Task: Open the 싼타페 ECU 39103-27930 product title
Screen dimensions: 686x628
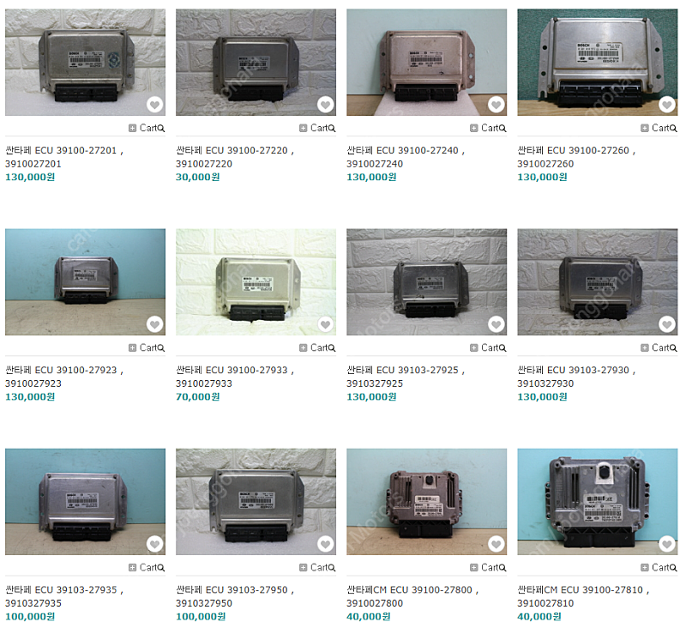Action: [x=576, y=377]
